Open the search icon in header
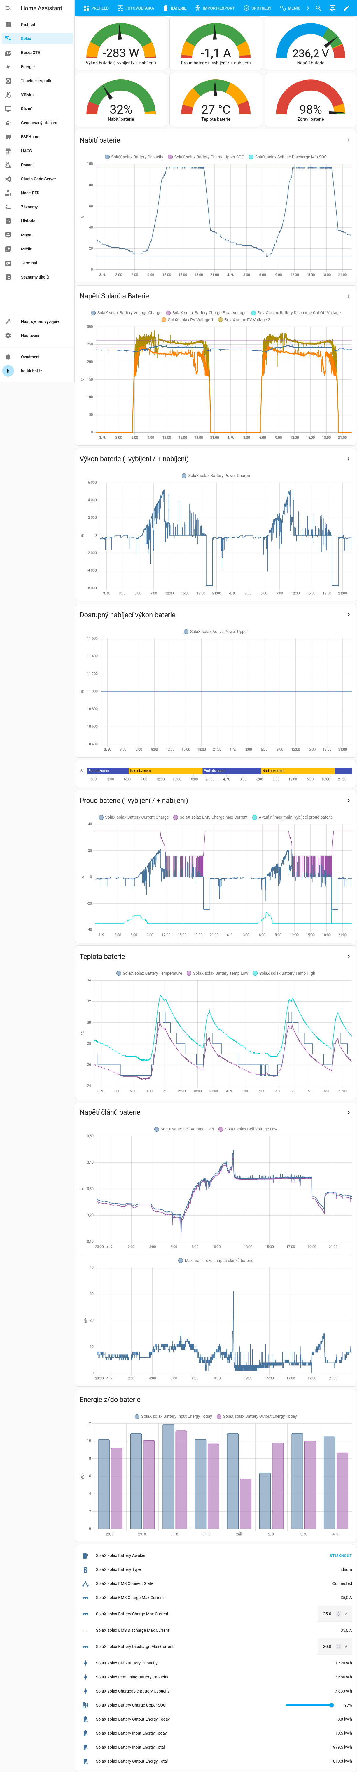The height and width of the screenshot is (1772, 357). (318, 8)
